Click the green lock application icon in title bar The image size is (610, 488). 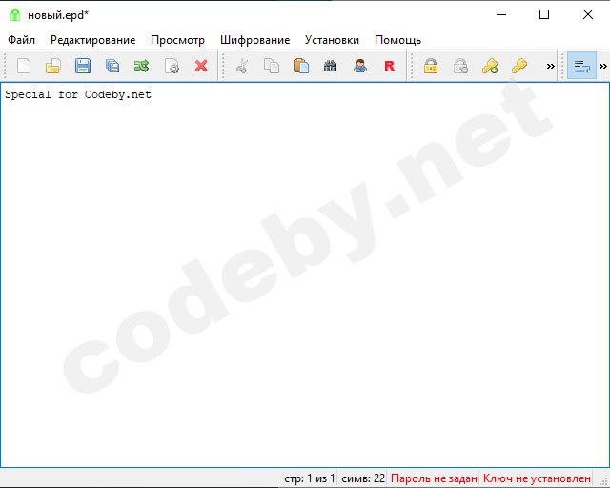click(x=15, y=15)
